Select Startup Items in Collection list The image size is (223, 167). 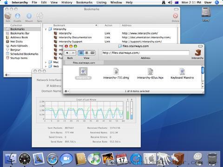(22, 58)
